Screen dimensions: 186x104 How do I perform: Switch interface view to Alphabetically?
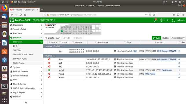(178, 38)
